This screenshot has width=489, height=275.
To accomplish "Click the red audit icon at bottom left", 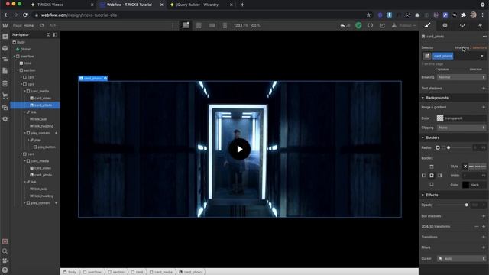I will [5, 241].
